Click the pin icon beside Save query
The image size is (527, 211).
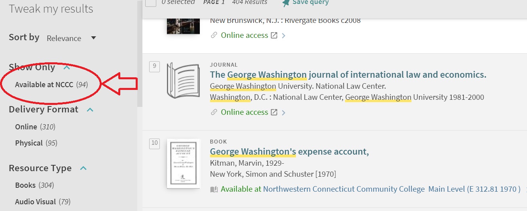click(286, 3)
